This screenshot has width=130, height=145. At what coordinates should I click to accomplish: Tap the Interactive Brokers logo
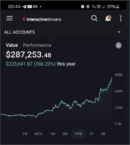pos(42,19)
